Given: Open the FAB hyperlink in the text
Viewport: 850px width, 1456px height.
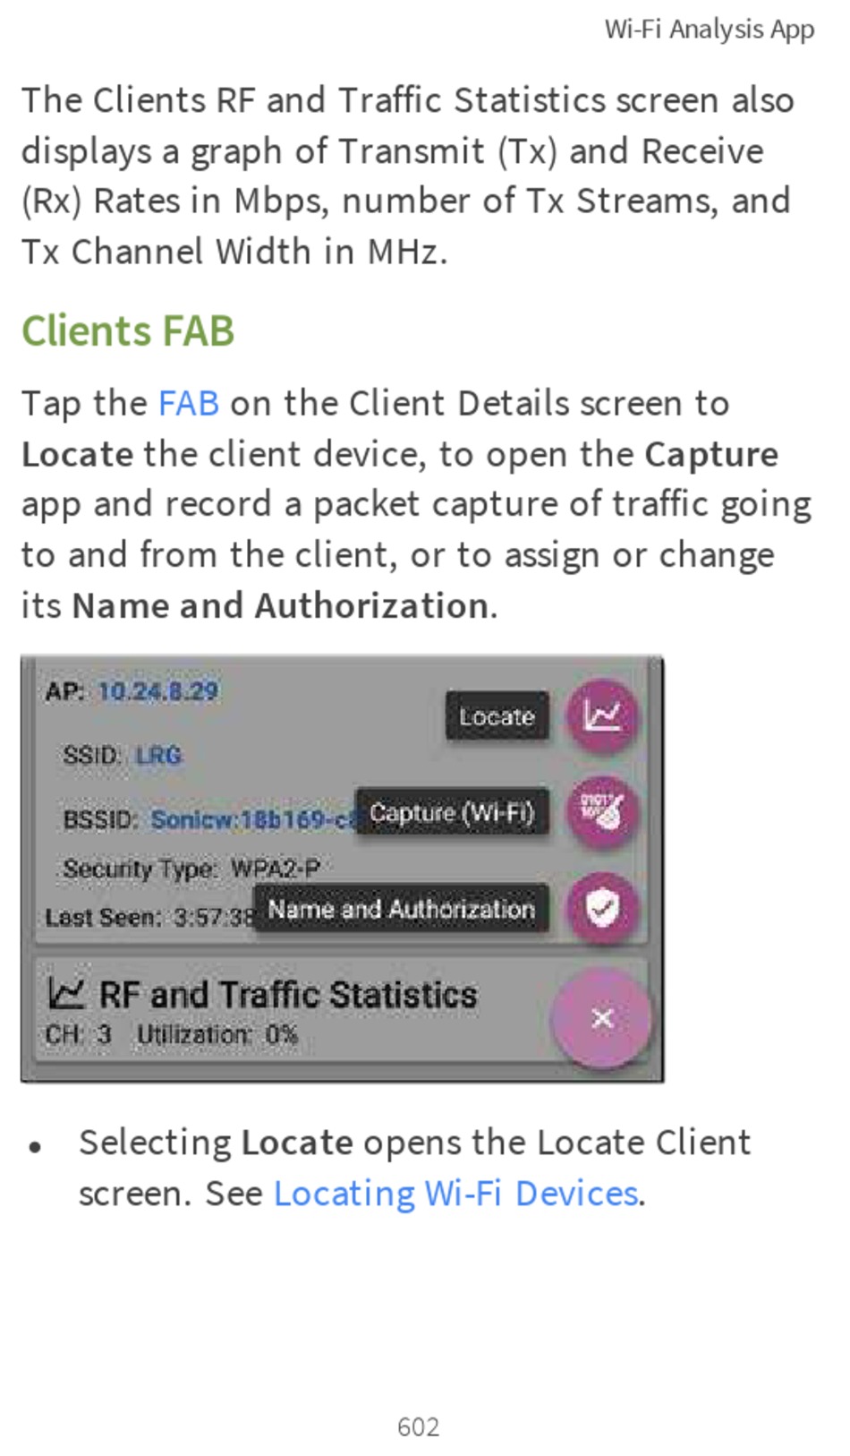Looking at the screenshot, I should coord(189,403).
